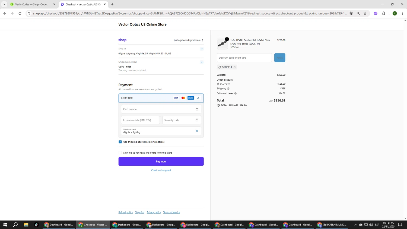Open the Refund policy link

[x=126, y=212]
